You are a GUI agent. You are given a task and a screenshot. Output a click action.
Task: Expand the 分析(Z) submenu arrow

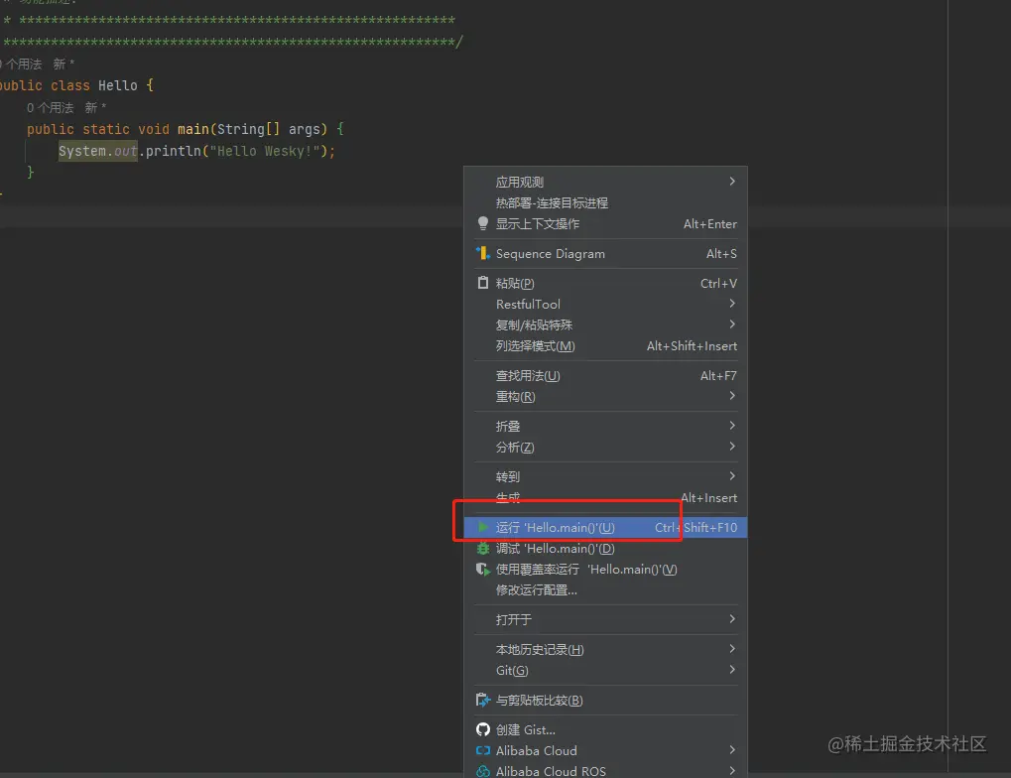(x=732, y=446)
